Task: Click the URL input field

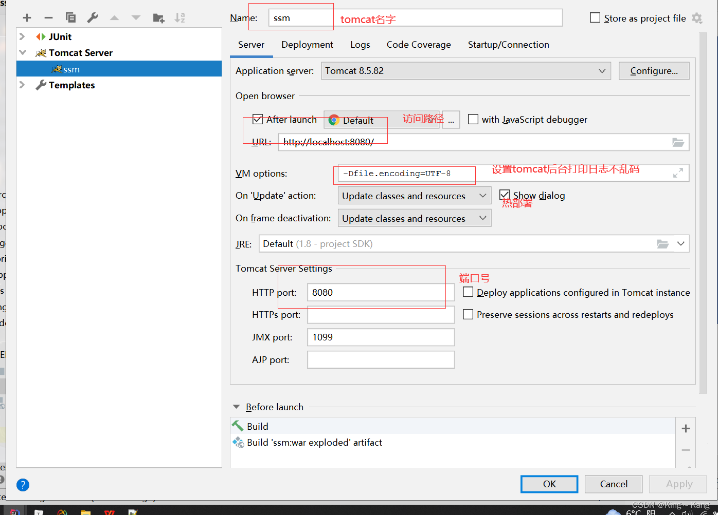Action: point(483,142)
